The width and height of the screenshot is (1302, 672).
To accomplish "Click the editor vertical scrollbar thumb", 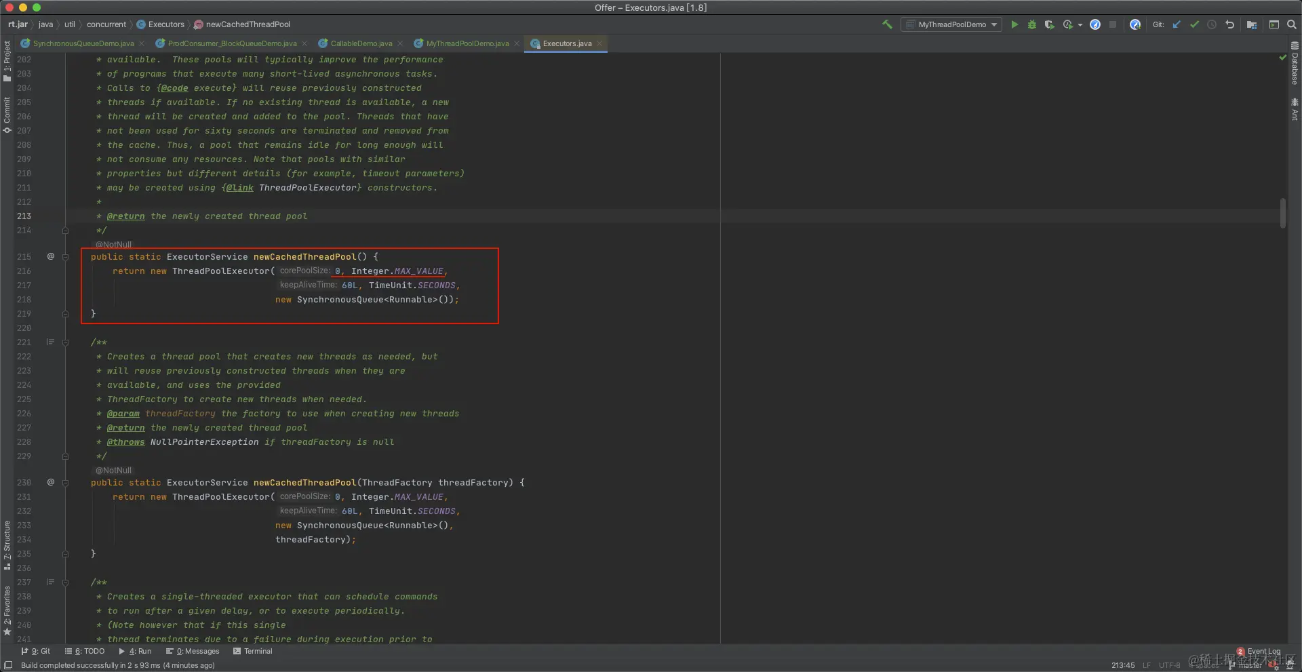I will [1283, 213].
